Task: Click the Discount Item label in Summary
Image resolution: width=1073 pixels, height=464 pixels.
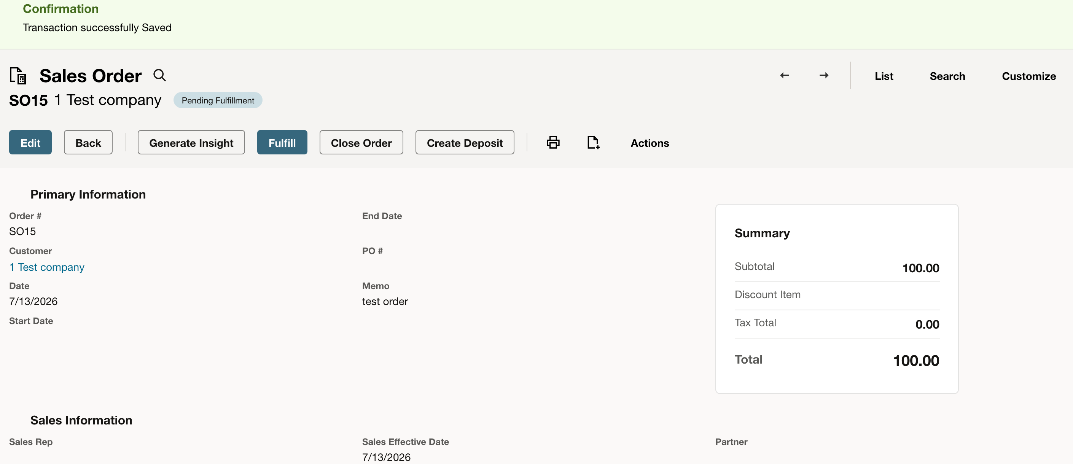Action: click(767, 294)
